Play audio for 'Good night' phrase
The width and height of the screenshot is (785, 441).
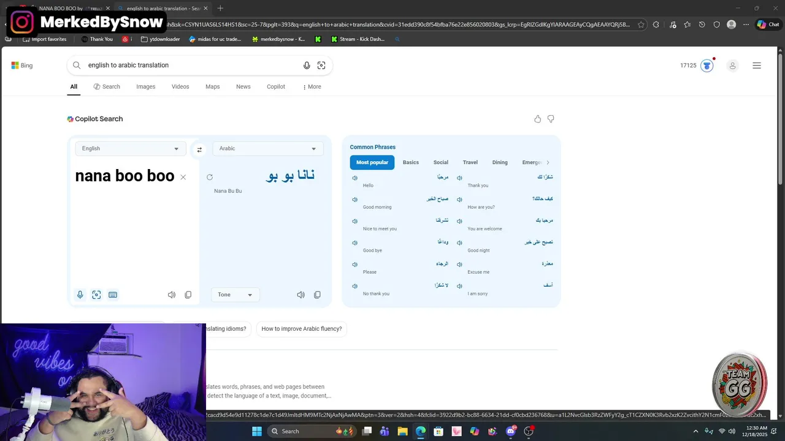coord(459,243)
